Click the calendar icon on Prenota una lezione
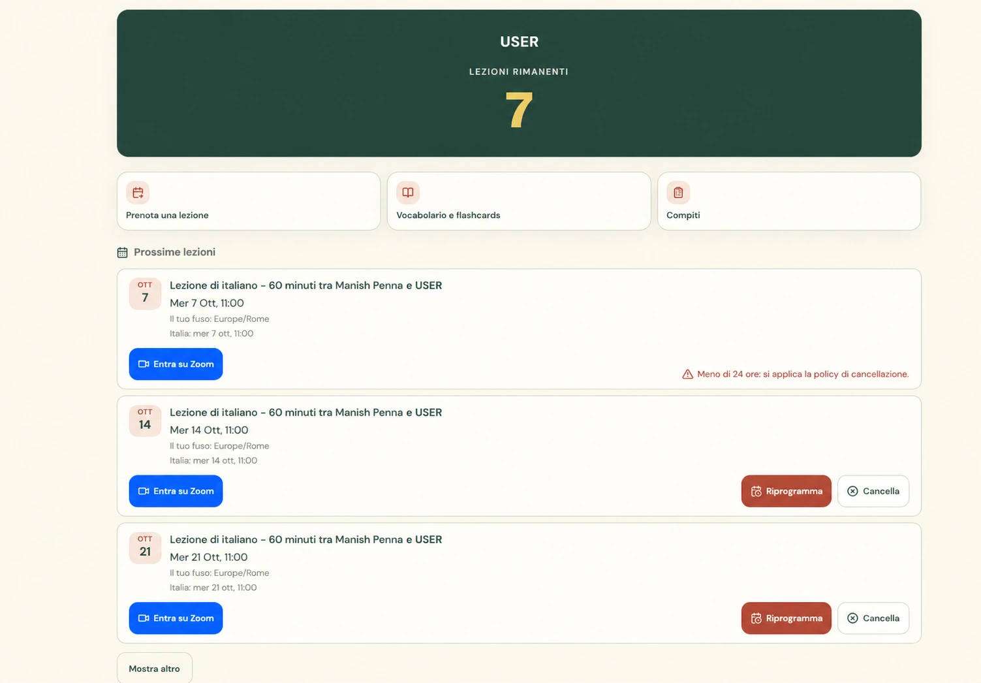The height and width of the screenshot is (683, 981). [x=138, y=193]
